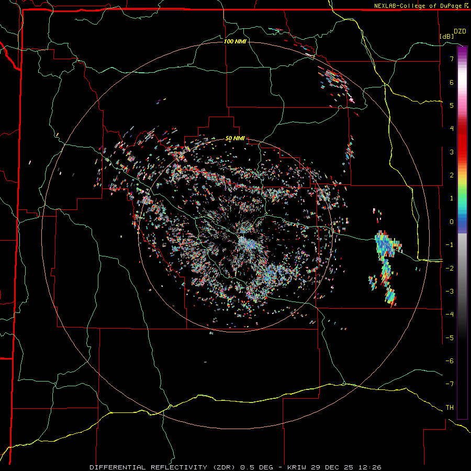Click the 100 NMI range ring label
471x471 pixels.
pyautogui.click(x=235, y=41)
